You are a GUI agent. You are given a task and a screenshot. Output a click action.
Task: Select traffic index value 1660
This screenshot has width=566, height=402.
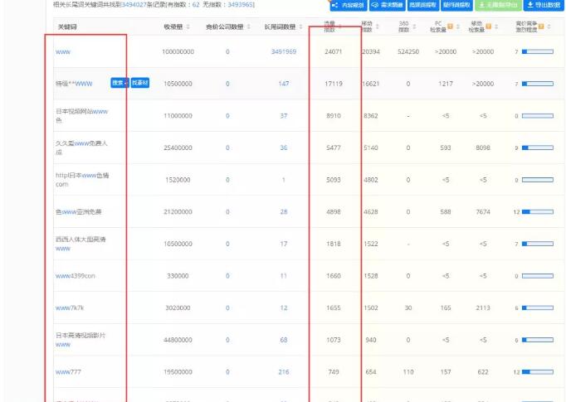pos(333,276)
